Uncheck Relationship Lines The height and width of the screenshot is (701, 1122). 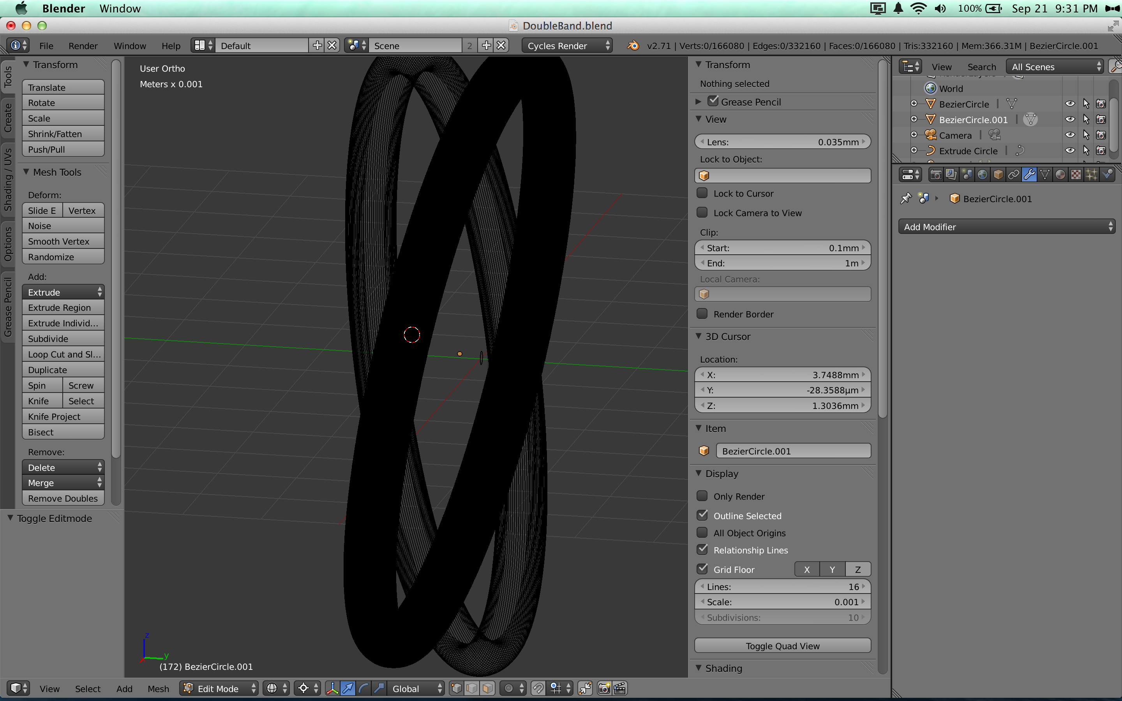click(702, 550)
